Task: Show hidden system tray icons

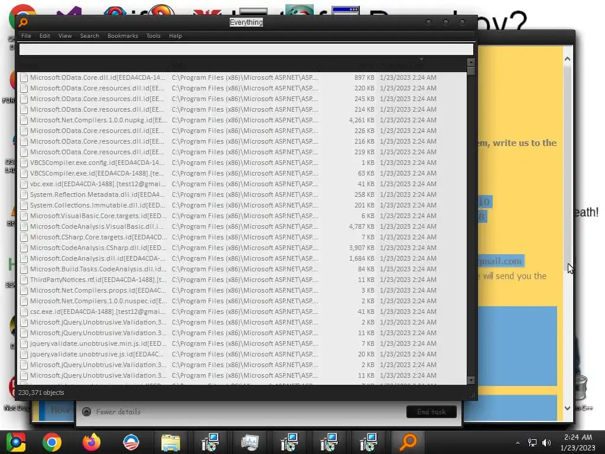Action: point(518,443)
